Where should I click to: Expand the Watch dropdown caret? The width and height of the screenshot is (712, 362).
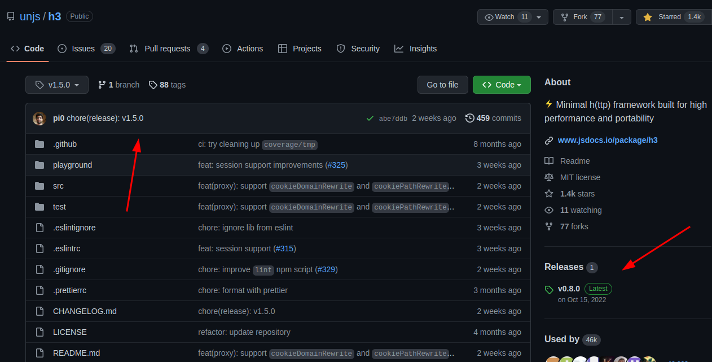point(540,17)
